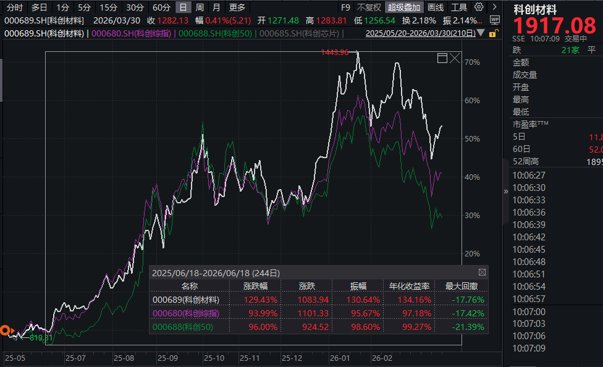Open the 更多 period menu
Viewport: 603px width, 367px height.
coord(237,7)
